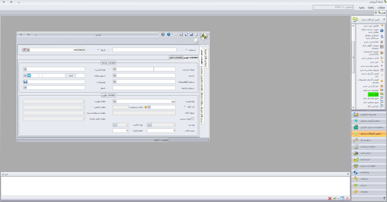Click the وزن پر ellipsis button
The image size is (387, 202).
click(149, 125)
